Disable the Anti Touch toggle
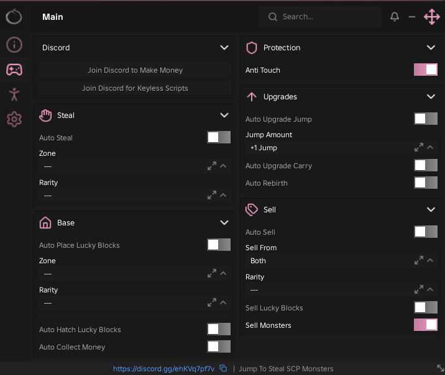445x375 pixels. click(425, 70)
